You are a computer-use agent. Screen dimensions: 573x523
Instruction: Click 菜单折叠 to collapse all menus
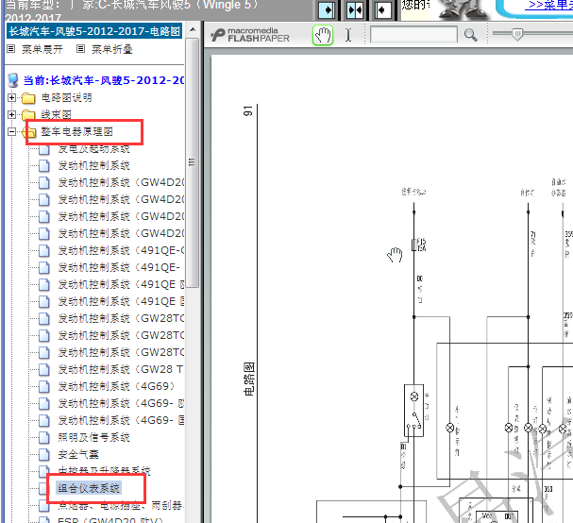[x=112, y=49]
